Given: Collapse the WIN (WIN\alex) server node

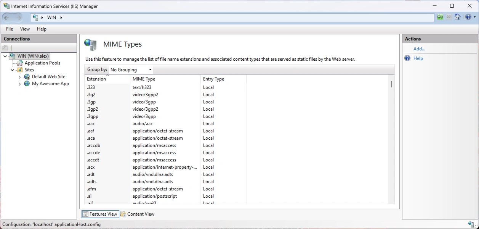Looking at the screenshot, I should (x=5, y=56).
